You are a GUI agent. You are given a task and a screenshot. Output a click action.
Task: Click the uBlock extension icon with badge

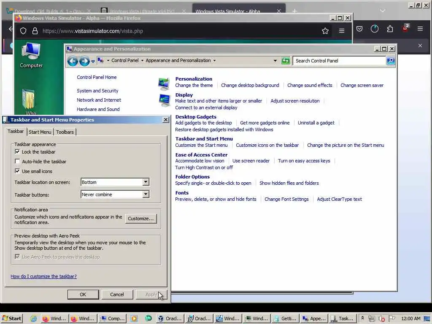pos(405,28)
